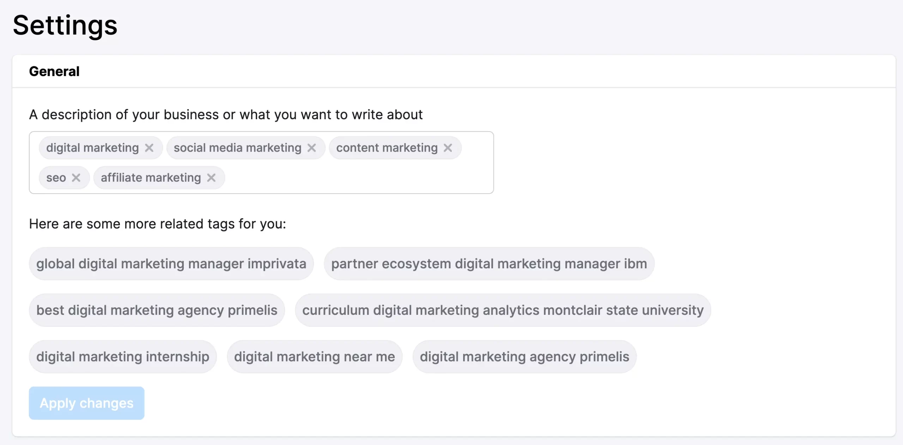Remove the seo tag
Viewport: 903px width, 445px height.
(76, 178)
